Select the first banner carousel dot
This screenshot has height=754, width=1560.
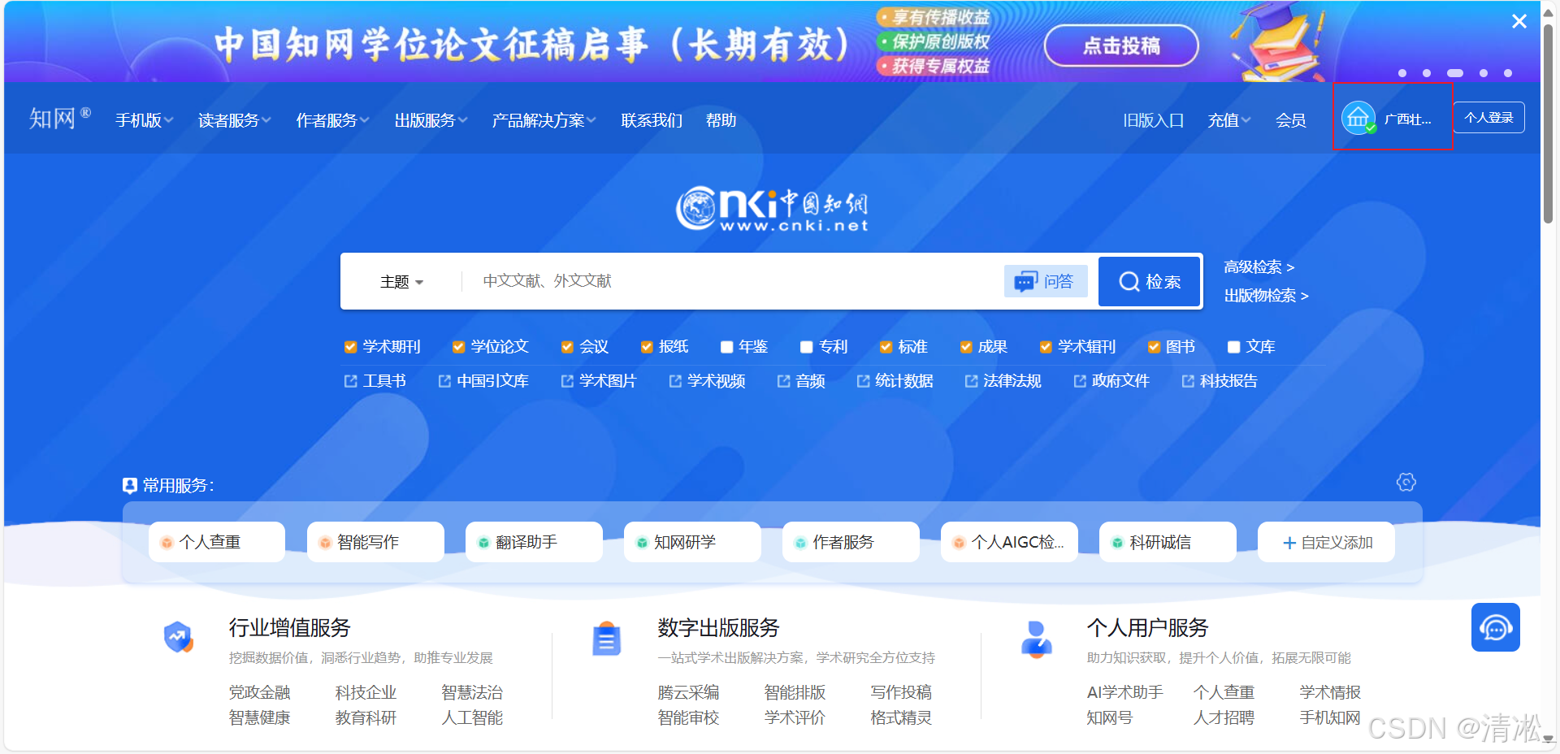pos(1402,73)
